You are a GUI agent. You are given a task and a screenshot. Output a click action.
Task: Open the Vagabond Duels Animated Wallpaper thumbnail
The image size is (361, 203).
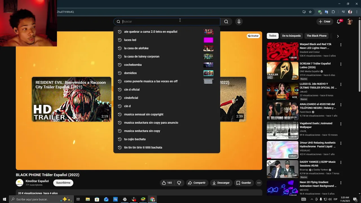282,131
